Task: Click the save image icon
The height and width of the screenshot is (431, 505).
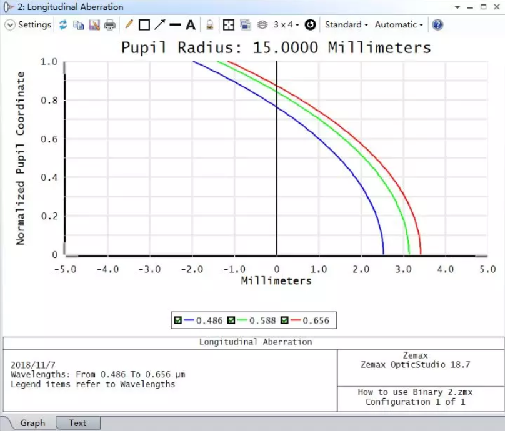Action: (94, 25)
